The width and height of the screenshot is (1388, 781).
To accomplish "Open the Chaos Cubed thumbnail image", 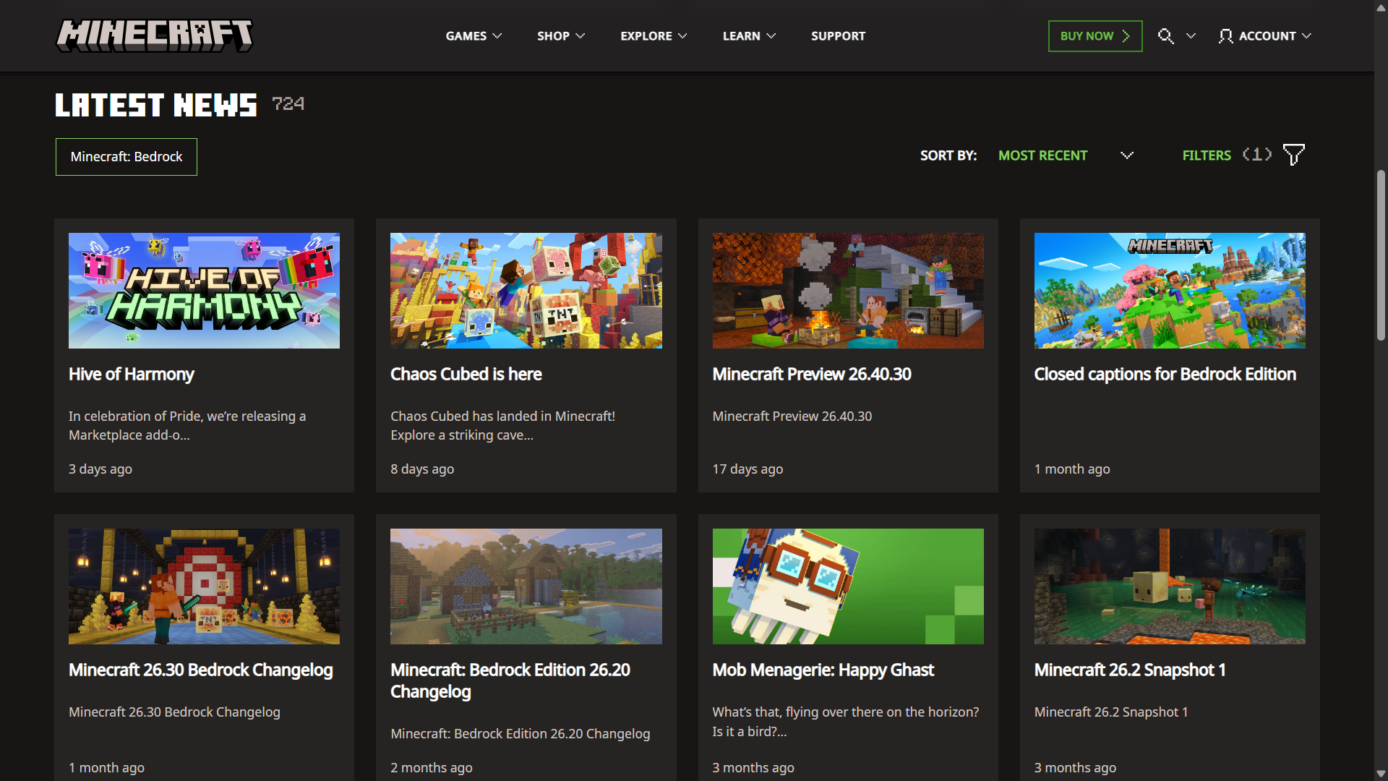I will [x=526, y=291].
